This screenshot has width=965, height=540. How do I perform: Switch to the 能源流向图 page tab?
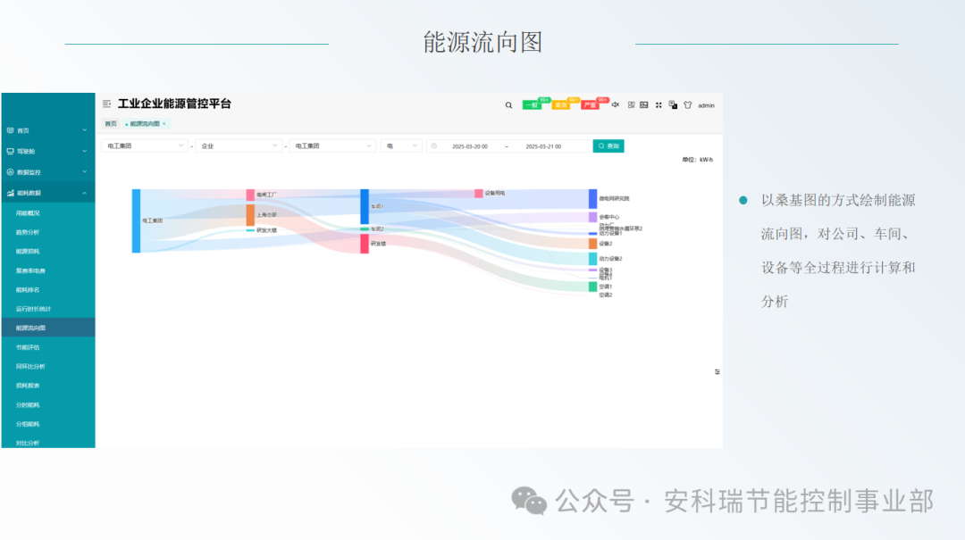point(145,124)
